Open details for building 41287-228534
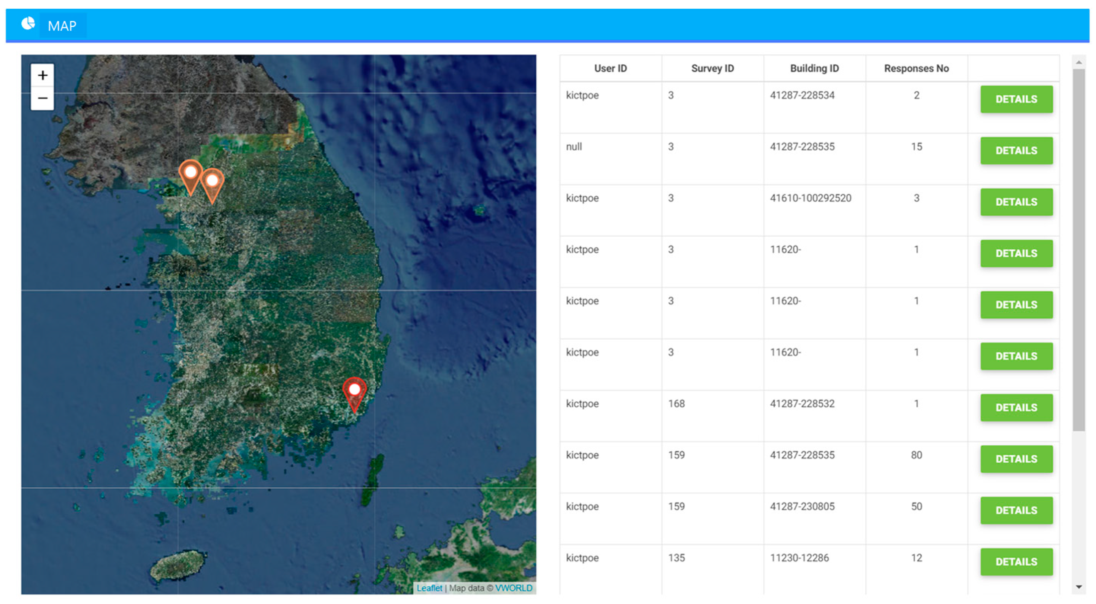This screenshot has width=1096, height=604. [x=1016, y=99]
